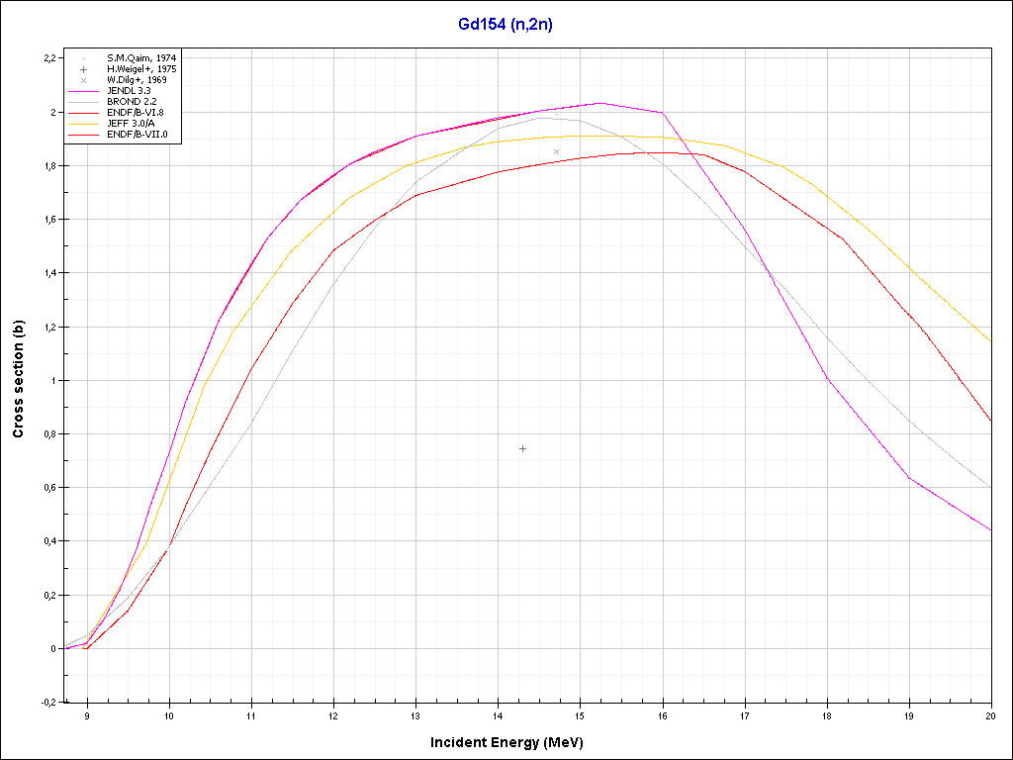Click the cross data point near 1.85 b
The height and width of the screenshot is (760, 1013).
pos(557,151)
